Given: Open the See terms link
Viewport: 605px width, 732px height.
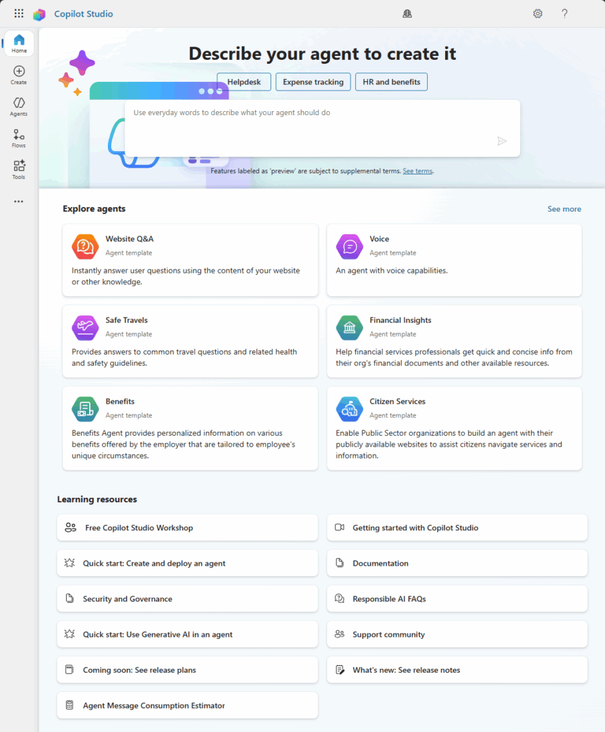Looking at the screenshot, I should click(x=418, y=171).
